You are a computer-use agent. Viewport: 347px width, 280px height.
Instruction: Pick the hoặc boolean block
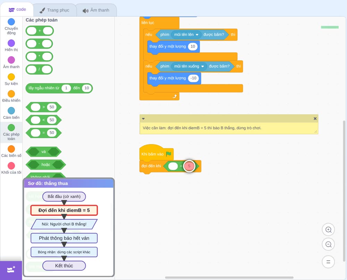(x=46, y=165)
